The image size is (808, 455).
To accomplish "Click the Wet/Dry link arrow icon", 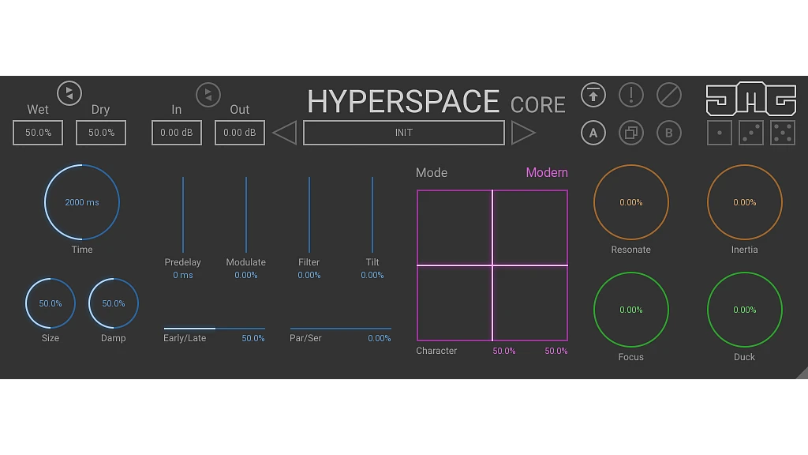I will pos(69,93).
